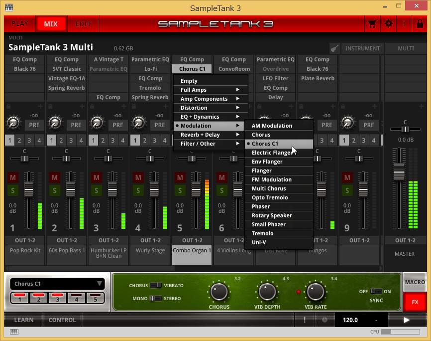Toggle the MONO / STEREO switch
This screenshot has height=341, width=431.
pos(156,298)
